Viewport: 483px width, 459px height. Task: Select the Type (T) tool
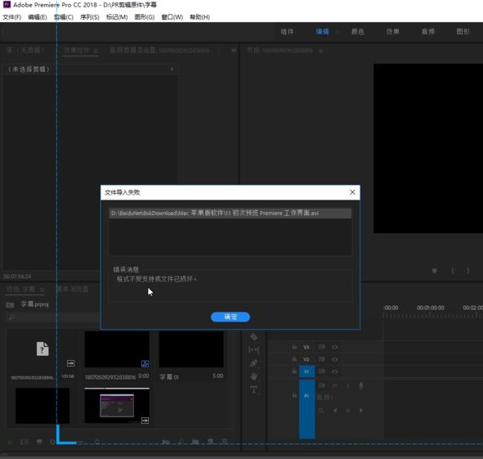pyautogui.click(x=253, y=389)
